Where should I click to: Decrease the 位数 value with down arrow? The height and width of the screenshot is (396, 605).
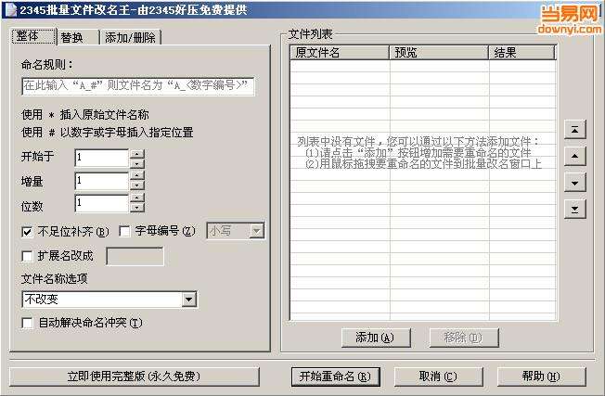coord(137,208)
